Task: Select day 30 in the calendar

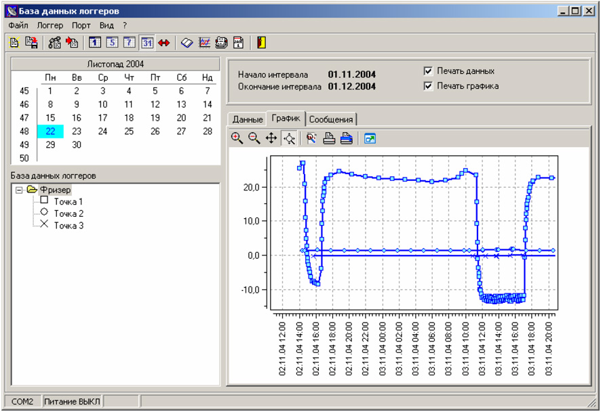Action: 77,145
